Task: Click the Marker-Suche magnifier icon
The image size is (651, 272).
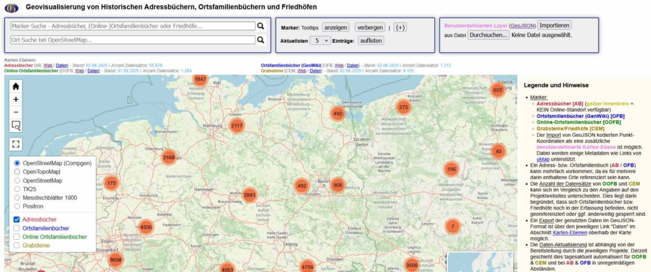Action: pos(260,26)
